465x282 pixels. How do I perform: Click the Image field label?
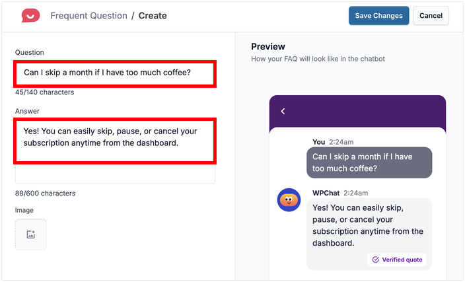[25, 210]
